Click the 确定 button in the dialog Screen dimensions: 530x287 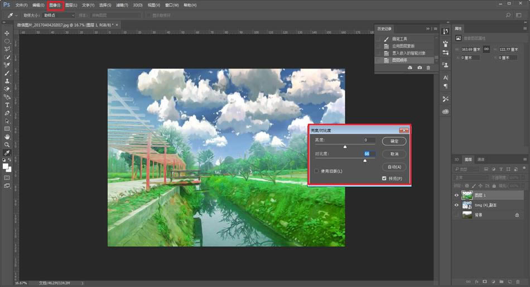pyautogui.click(x=394, y=141)
